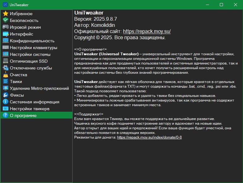
Task: Click the broom icon for Очистка
Action: tap(6, 75)
